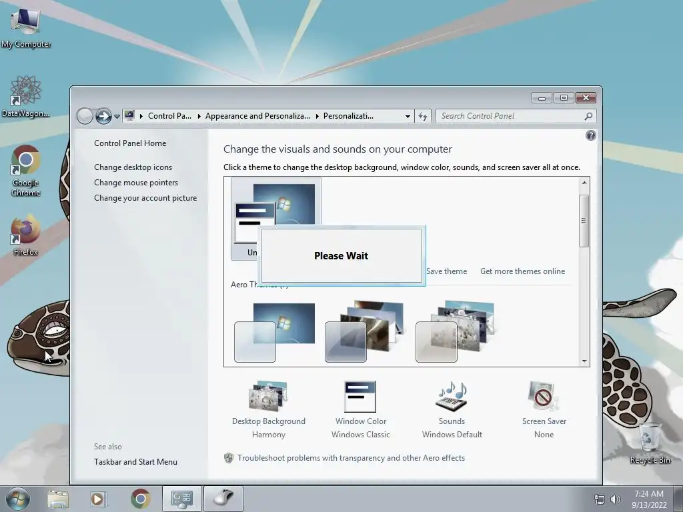Click the Save theme link

(x=446, y=271)
